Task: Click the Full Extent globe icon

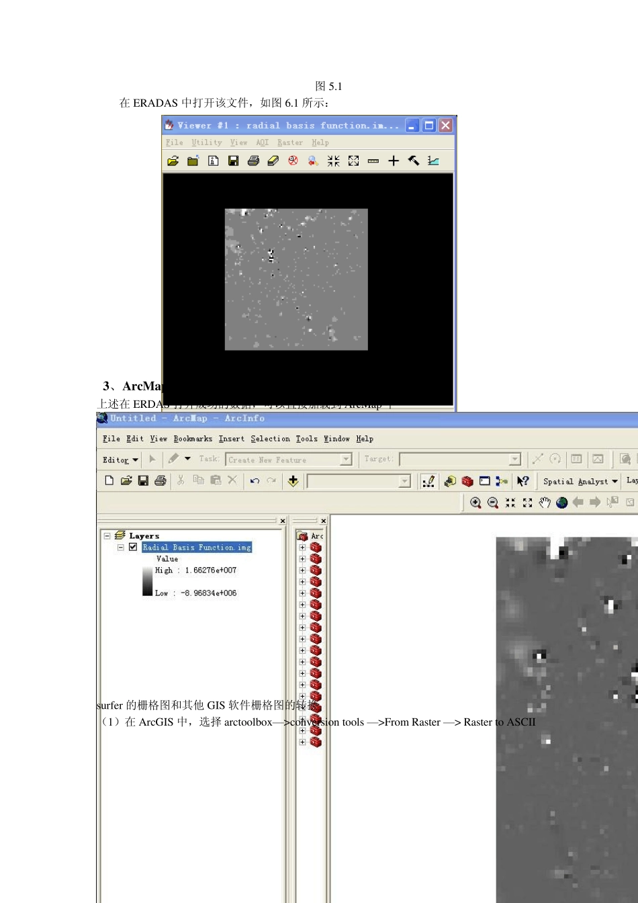Action: (562, 503)
